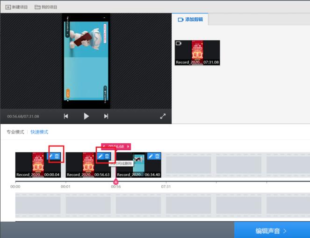This screenshot has width=310, height=238.
Task: Select the Record_2020 media thumbnail 07:31.08
Action: click(197, 52)
